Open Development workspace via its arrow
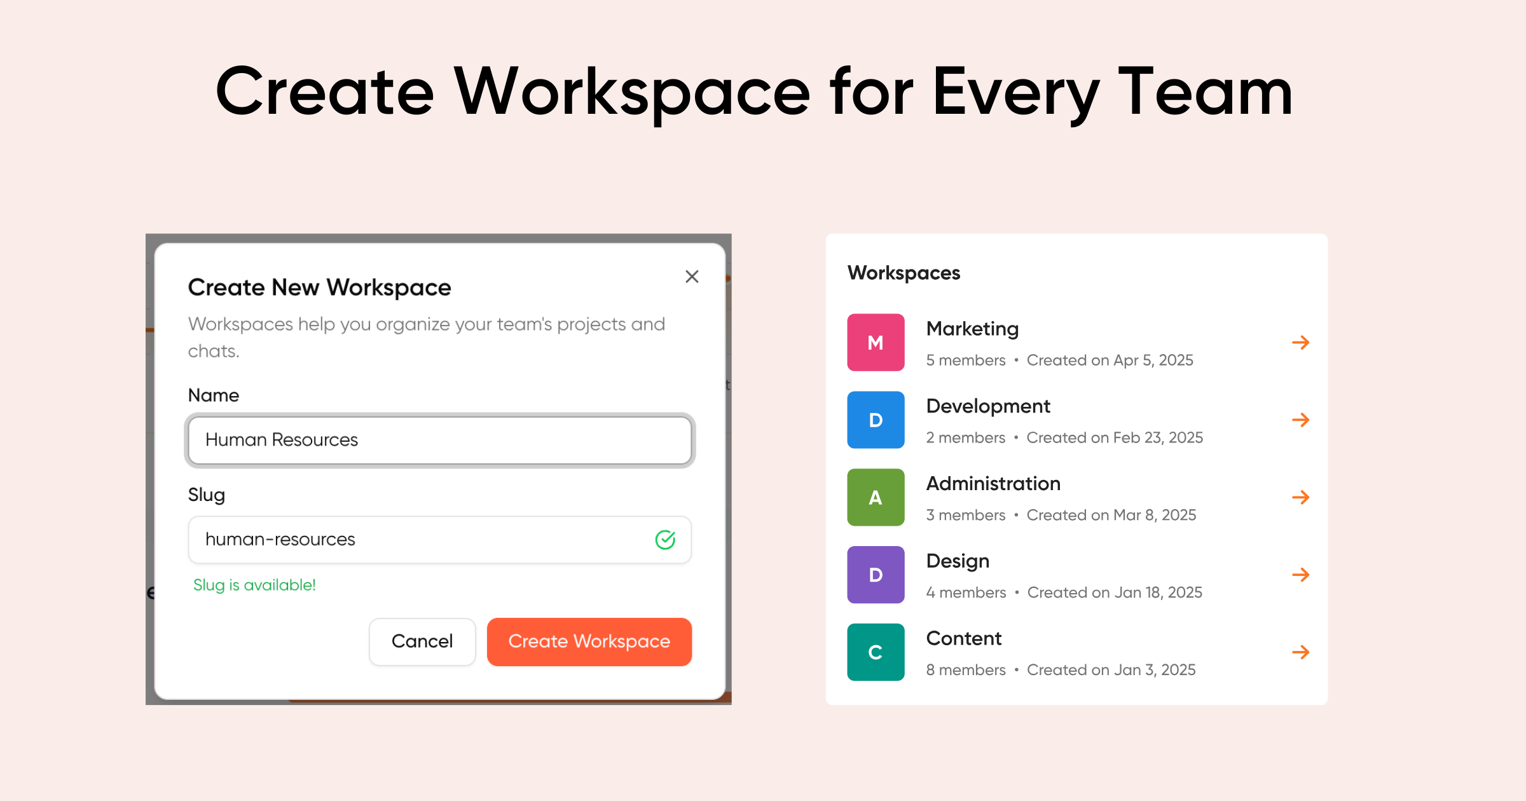Screen dimensions: 1526x801 click(x=1301, y=420)
